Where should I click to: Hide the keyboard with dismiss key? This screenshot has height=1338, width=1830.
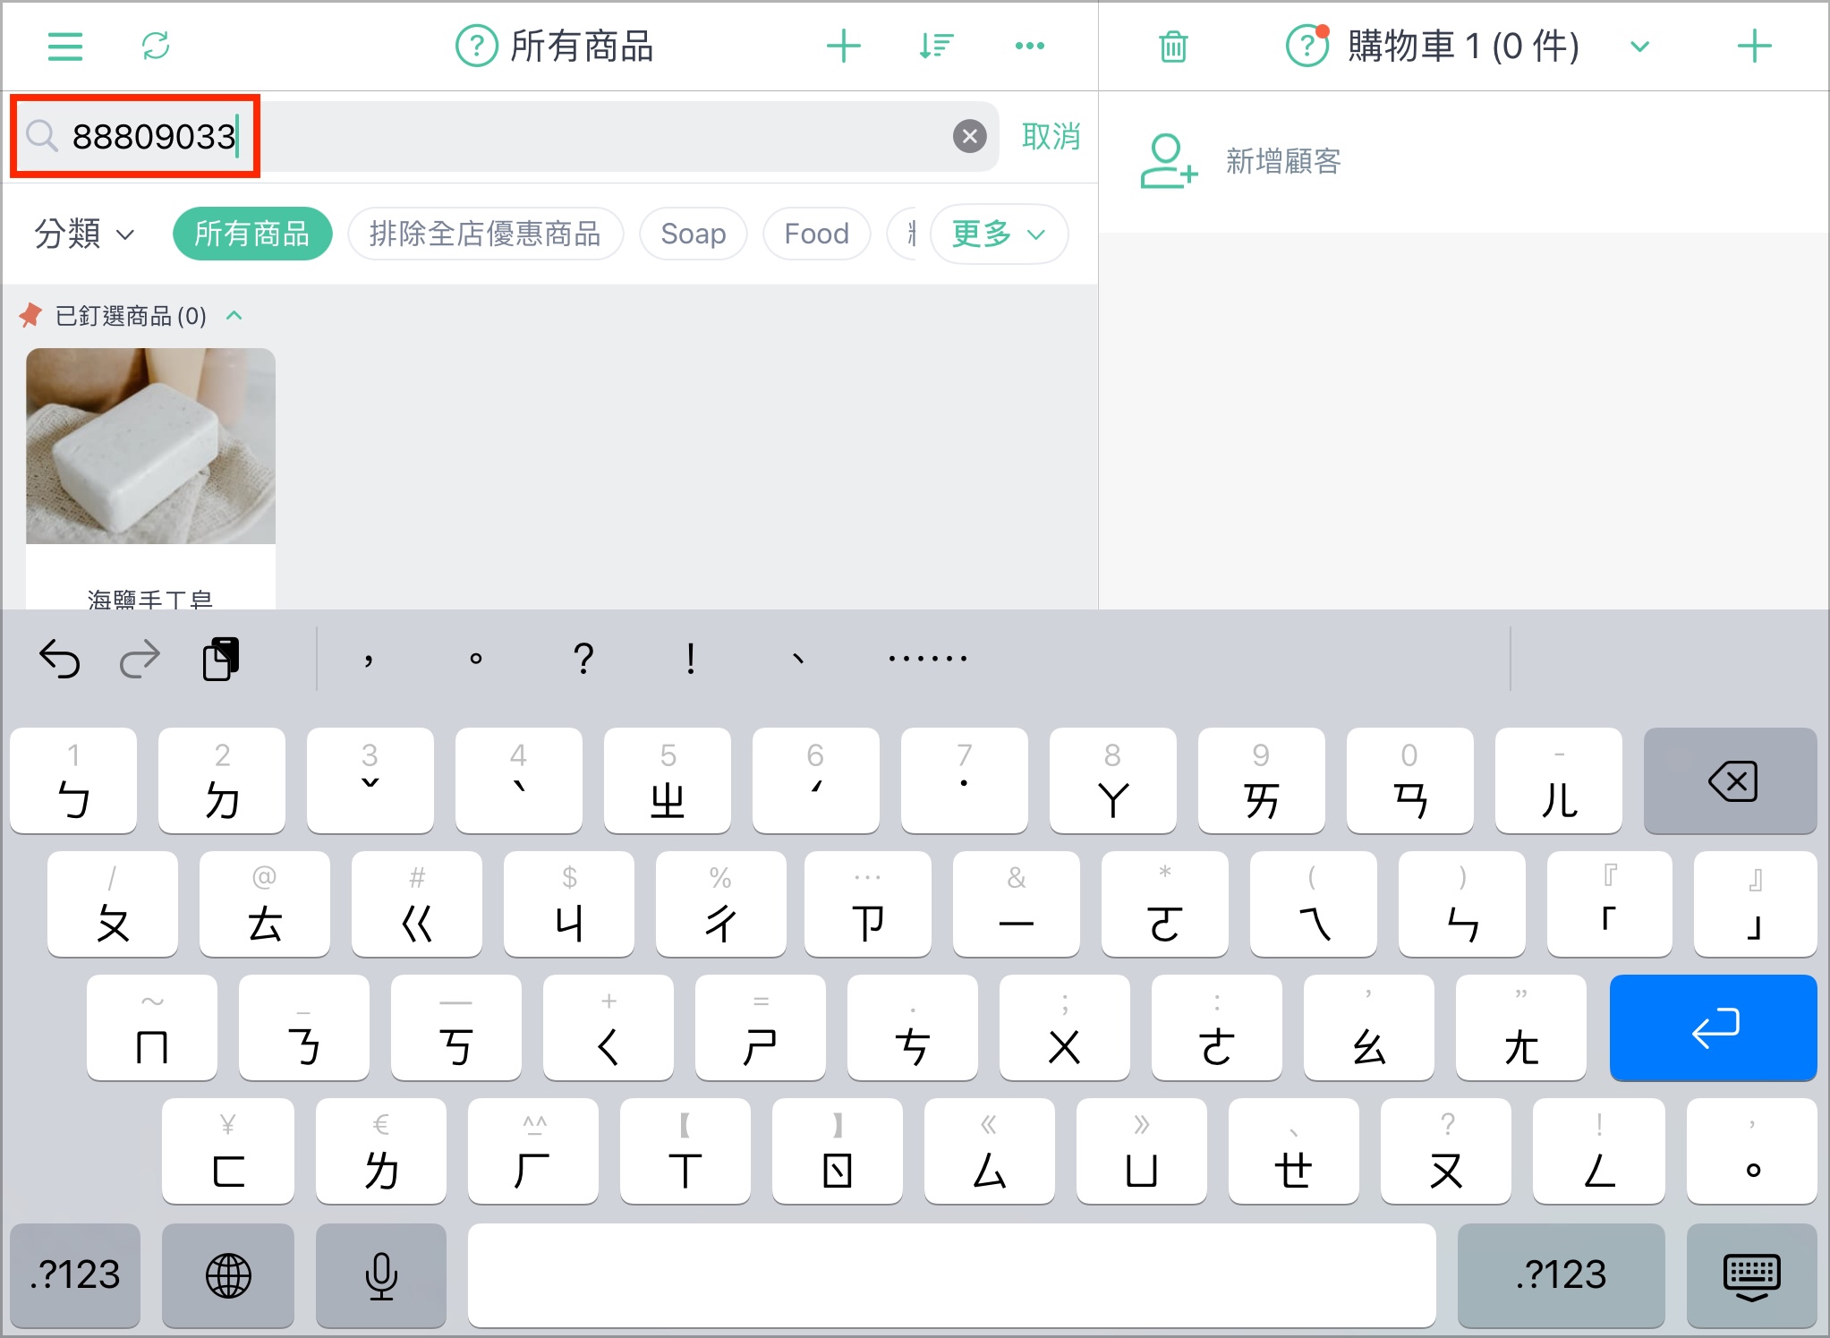coord(1751,1275)
